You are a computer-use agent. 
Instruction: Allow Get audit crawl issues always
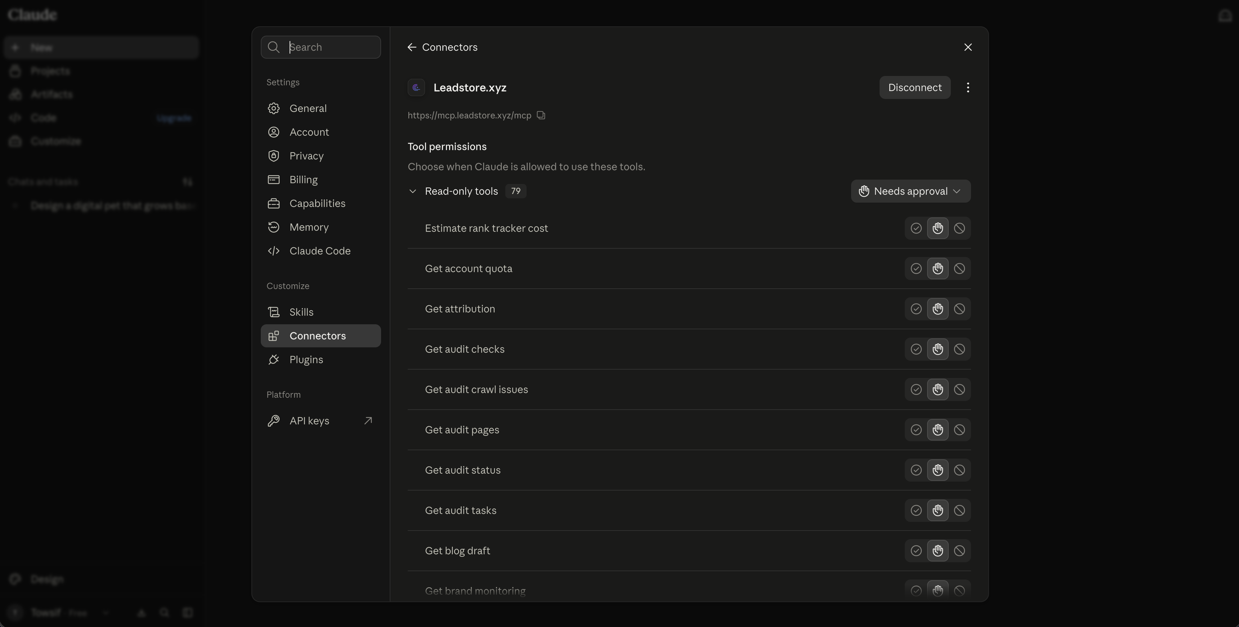pos(916,389)
